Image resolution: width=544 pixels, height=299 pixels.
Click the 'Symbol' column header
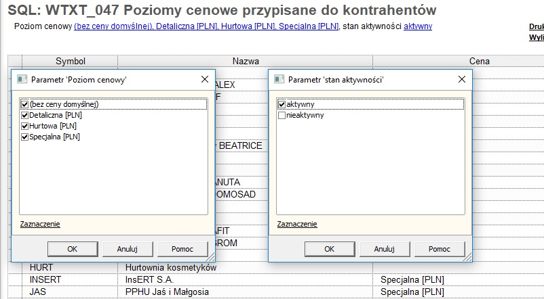pyautogui.click(x=70, y=62)
